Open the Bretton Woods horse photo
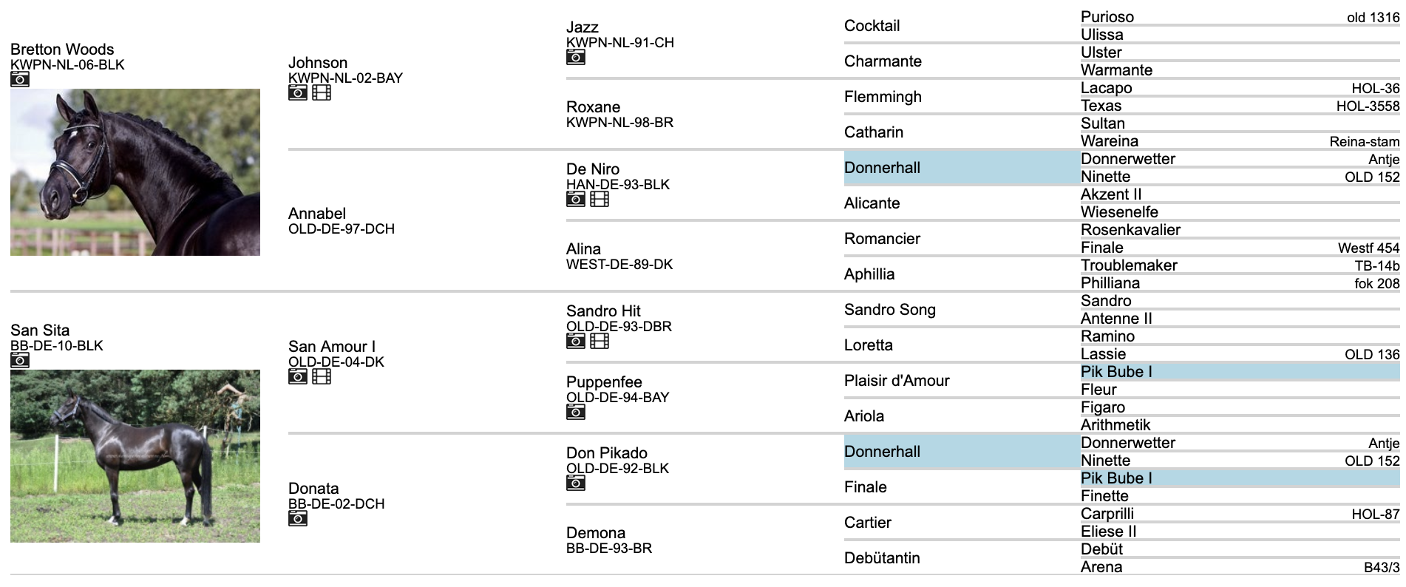 pos(135,172)
